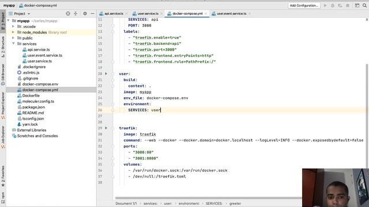Image resolution: width=369 pixels, height=207 pixels.
Task: Open the npm tool window
Action: click(3, 198)
